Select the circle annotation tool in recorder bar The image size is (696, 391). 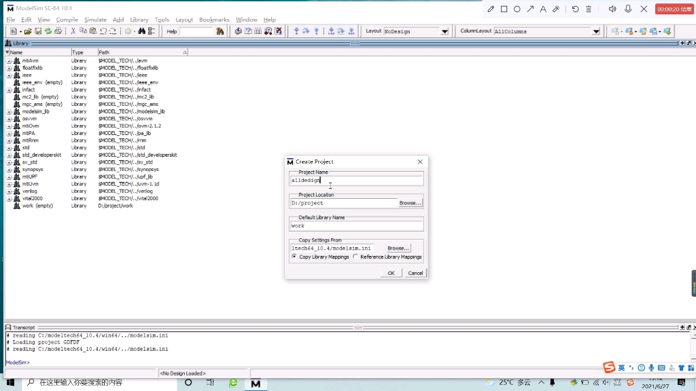click(x=517, y=9)
